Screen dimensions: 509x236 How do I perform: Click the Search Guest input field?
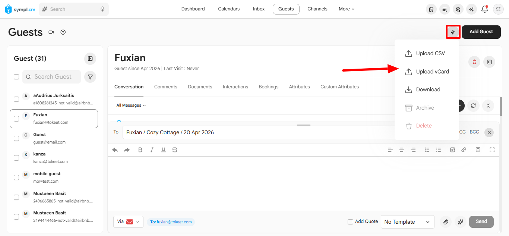[52, 77]
